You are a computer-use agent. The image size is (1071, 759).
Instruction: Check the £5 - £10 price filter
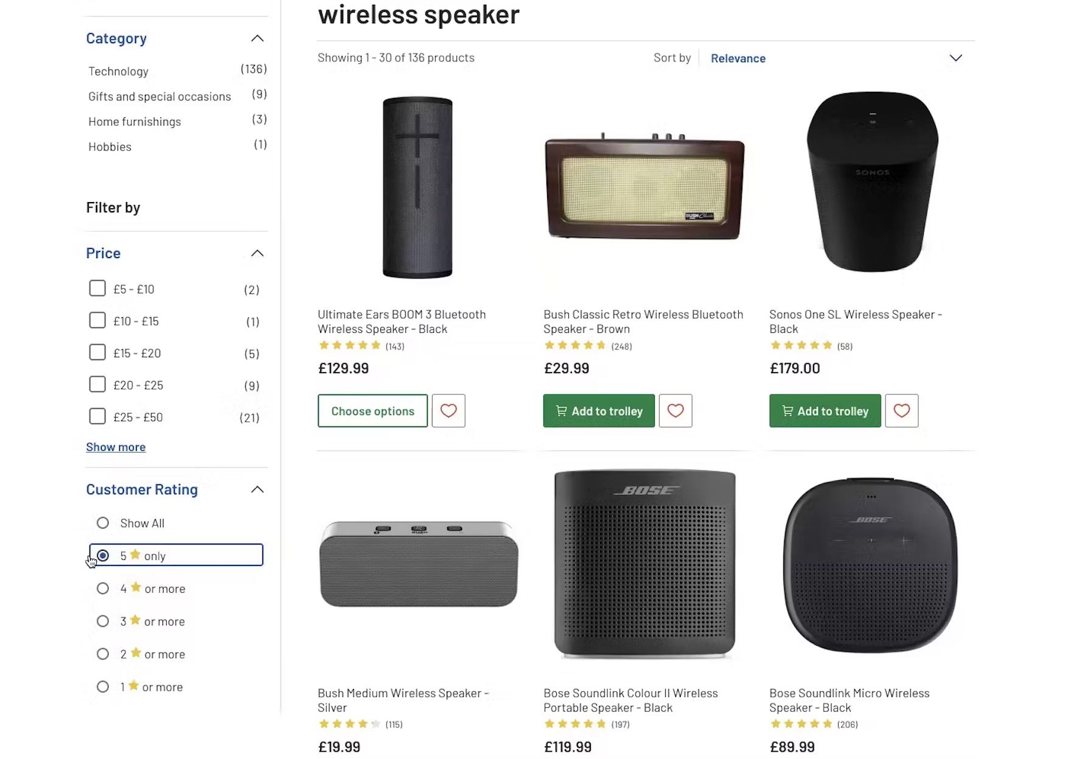click(97, 288)
